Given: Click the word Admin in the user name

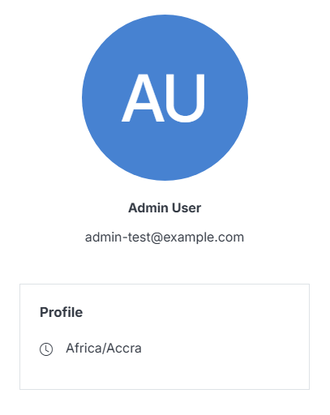Looking at the screenshot, I should click(148, 207).
